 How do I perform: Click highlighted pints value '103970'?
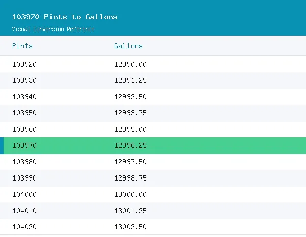tap(24, 146)
